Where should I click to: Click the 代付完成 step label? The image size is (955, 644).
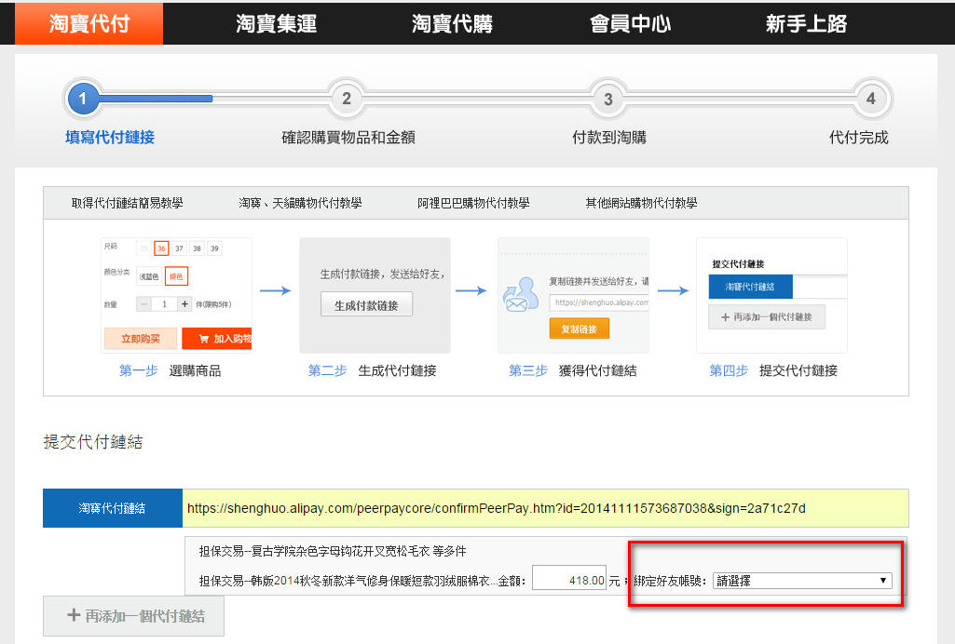point(858,138)
